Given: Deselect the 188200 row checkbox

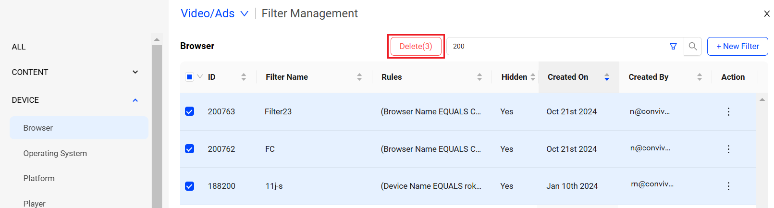Looking at the screenshot, I should (190, 186).
